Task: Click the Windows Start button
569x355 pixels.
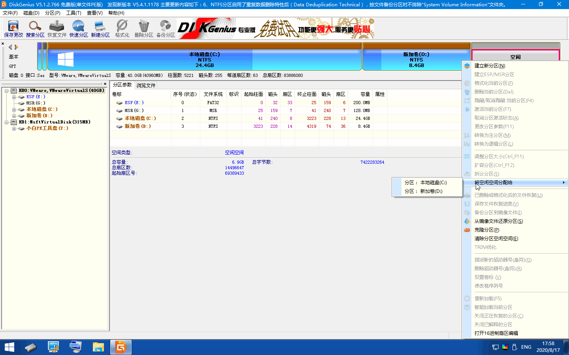Action: [x=9, y=347]
